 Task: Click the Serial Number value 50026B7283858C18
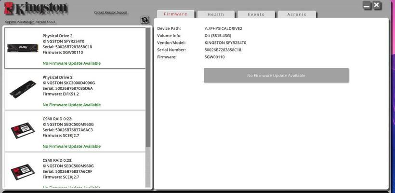(x=223, y=50)
